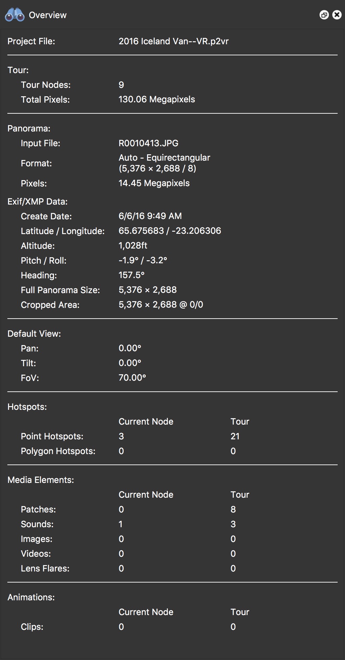Select the Exif/XMP Data section heading
Viewport: 345px width, 660px height.
pyautogui.click(x=38, y=201)
